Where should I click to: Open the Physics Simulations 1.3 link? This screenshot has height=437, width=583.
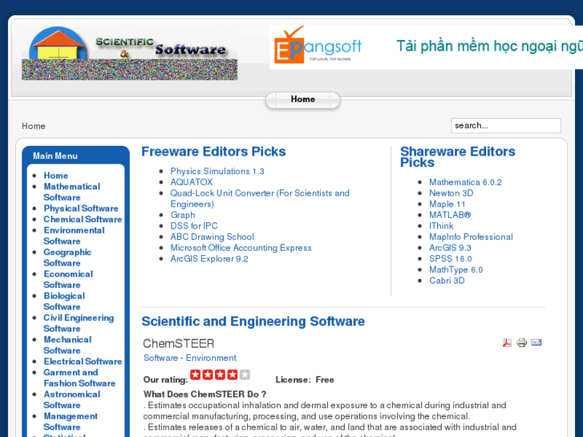tap(217, 172)
